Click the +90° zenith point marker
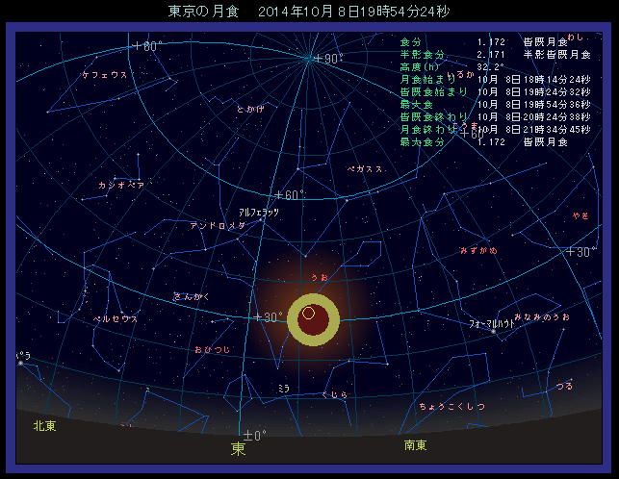619x479 pixels. click(308, 59)
